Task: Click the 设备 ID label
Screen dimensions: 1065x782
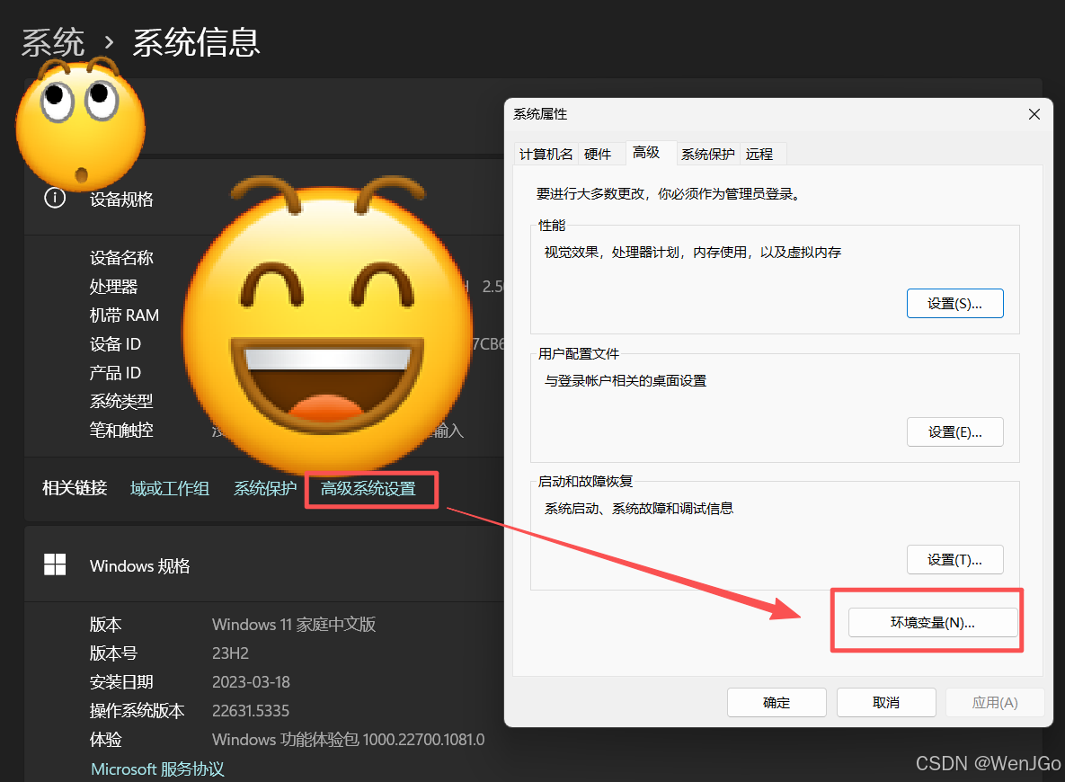Action: tap(115, 343)
